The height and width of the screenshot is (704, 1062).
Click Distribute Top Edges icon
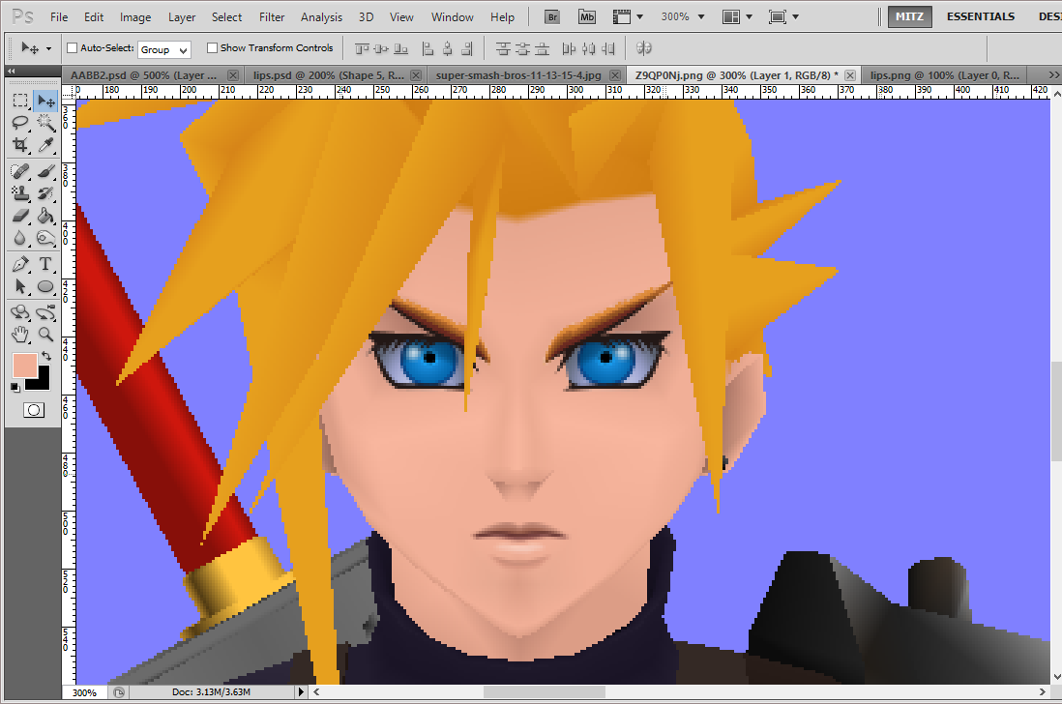[x=503, y=48]
